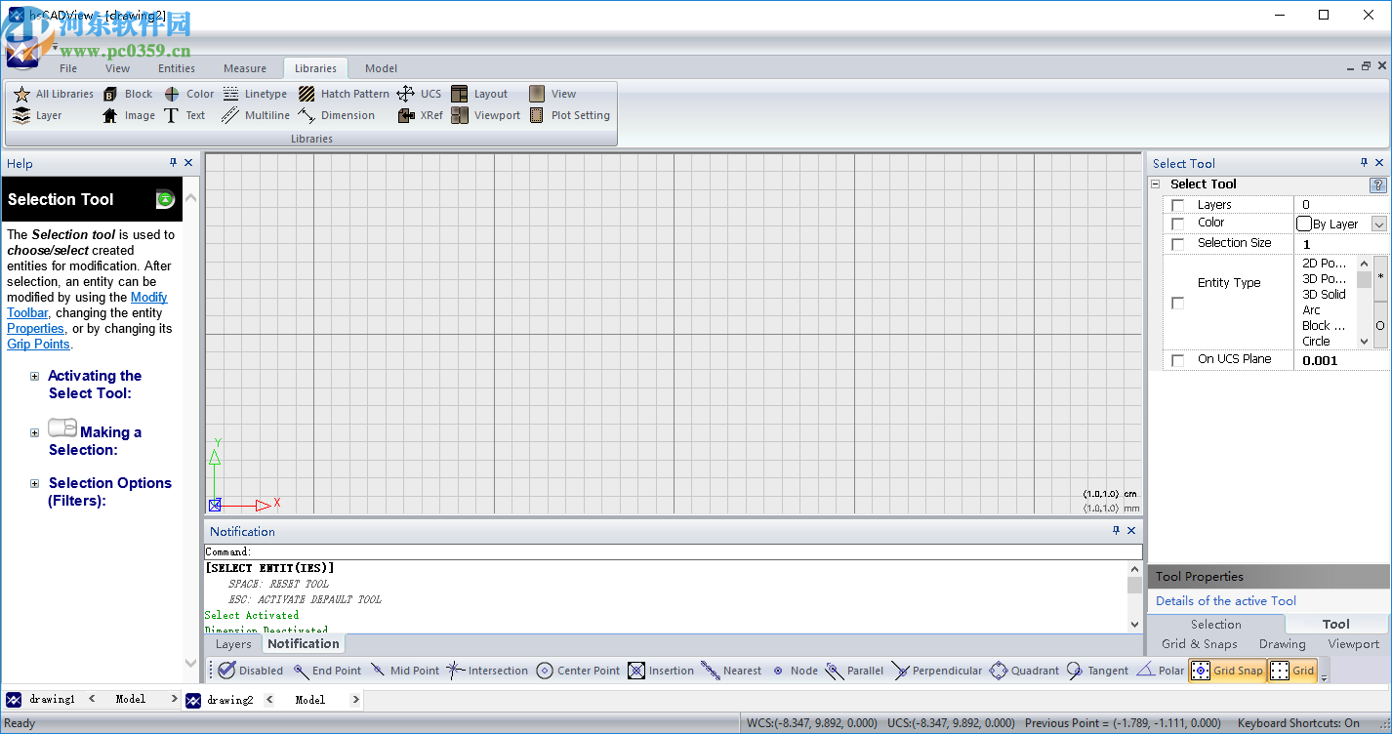Open the Text style library icon
Viewport: 1392px width, 734px height.
tap(172, 115)
